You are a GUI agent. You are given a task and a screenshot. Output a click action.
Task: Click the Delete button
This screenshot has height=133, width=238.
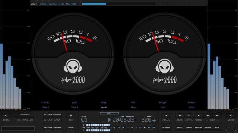coord(180,127)
